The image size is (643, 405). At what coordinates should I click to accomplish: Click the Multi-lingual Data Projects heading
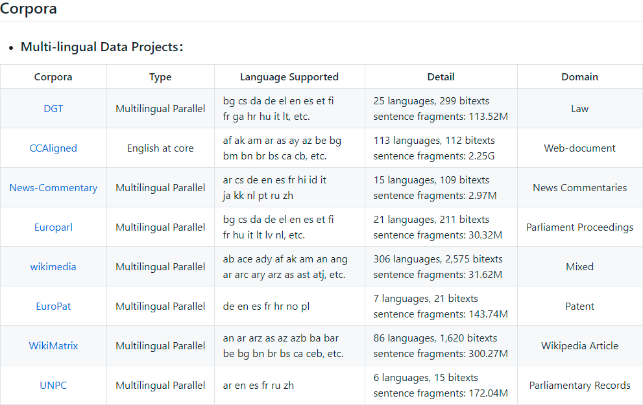point(102,47)
